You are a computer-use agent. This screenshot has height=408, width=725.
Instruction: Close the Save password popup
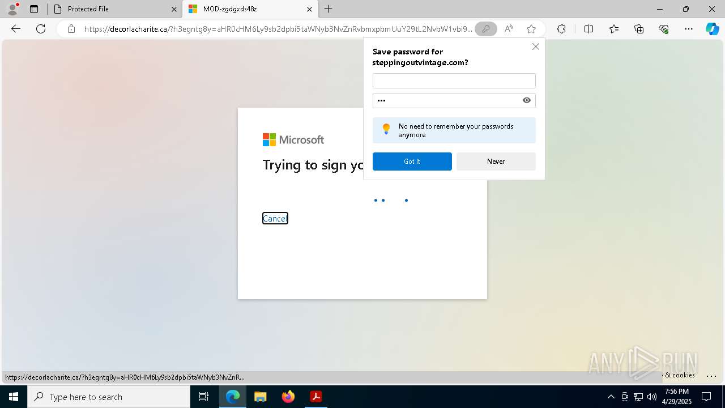[535, 46]
